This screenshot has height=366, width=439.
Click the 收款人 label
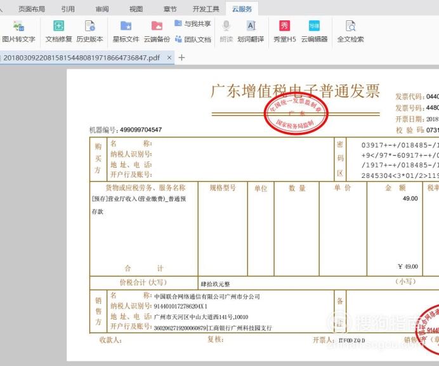click(x=110, y=340)
